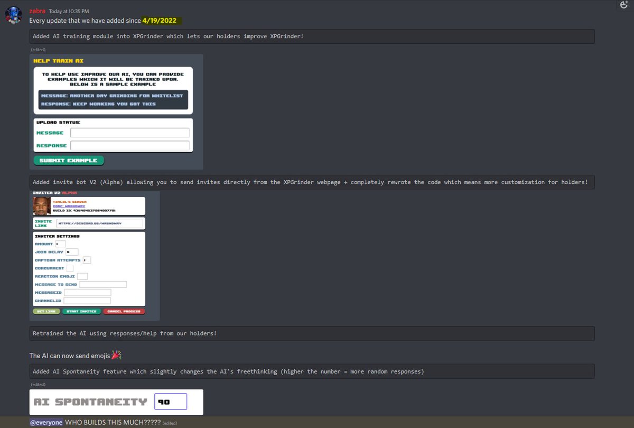
Task: Click the Start Invites button
Action: click(81, 311)
